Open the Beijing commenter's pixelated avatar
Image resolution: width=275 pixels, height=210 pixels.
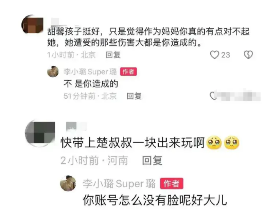pos(32,24)
